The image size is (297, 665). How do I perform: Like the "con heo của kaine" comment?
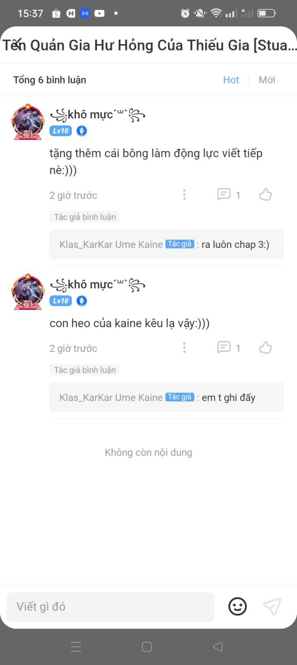point(266,348)
